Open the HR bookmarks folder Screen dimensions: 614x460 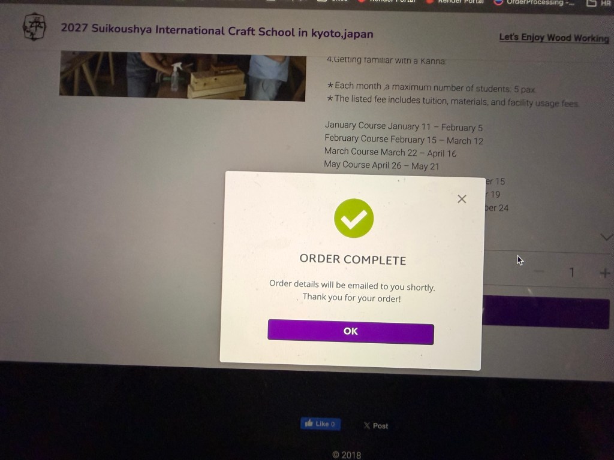(x=599, y=3)
